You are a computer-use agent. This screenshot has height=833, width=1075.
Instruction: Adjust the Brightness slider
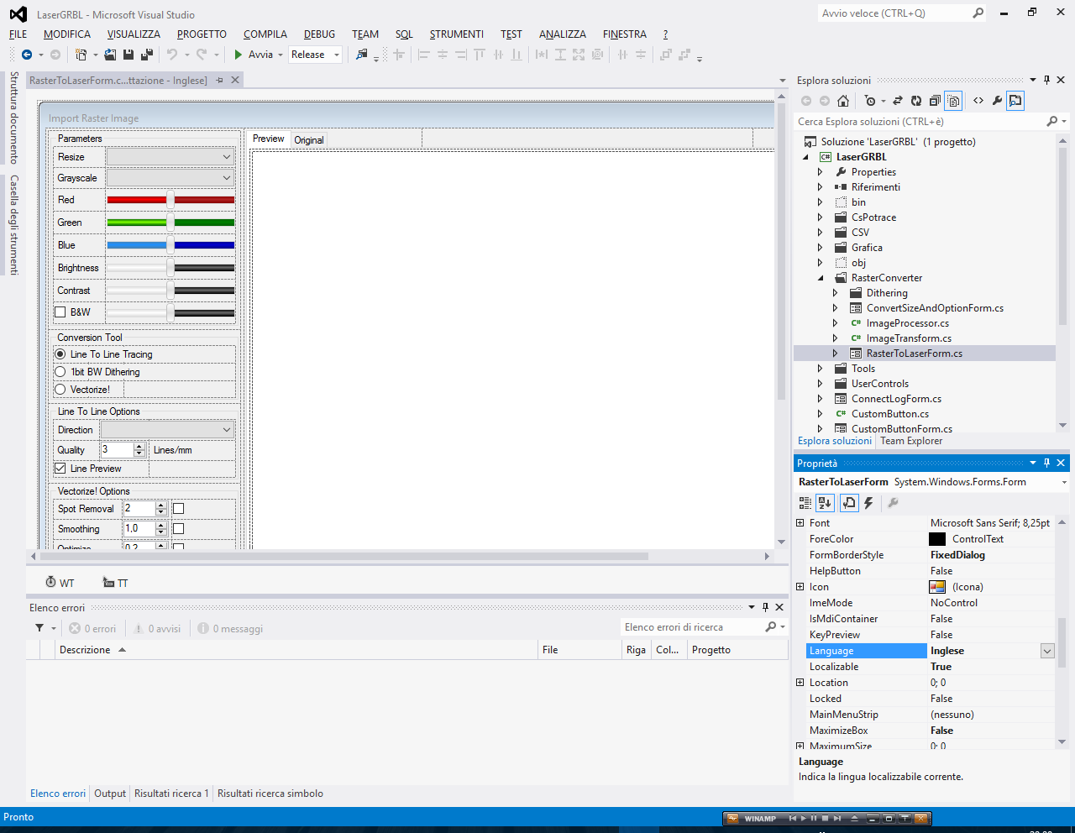pyautogui.click(x=170, y=268)
